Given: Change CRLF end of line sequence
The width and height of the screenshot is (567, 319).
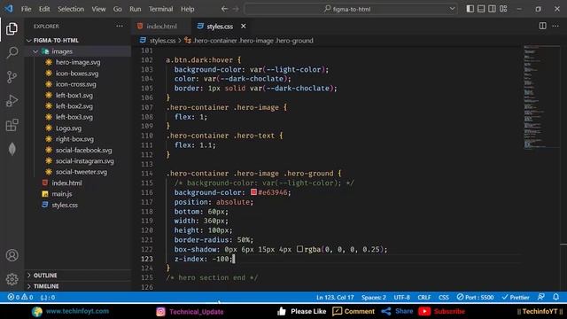Looking at the screenshot, I should click(x=423, y=297).
